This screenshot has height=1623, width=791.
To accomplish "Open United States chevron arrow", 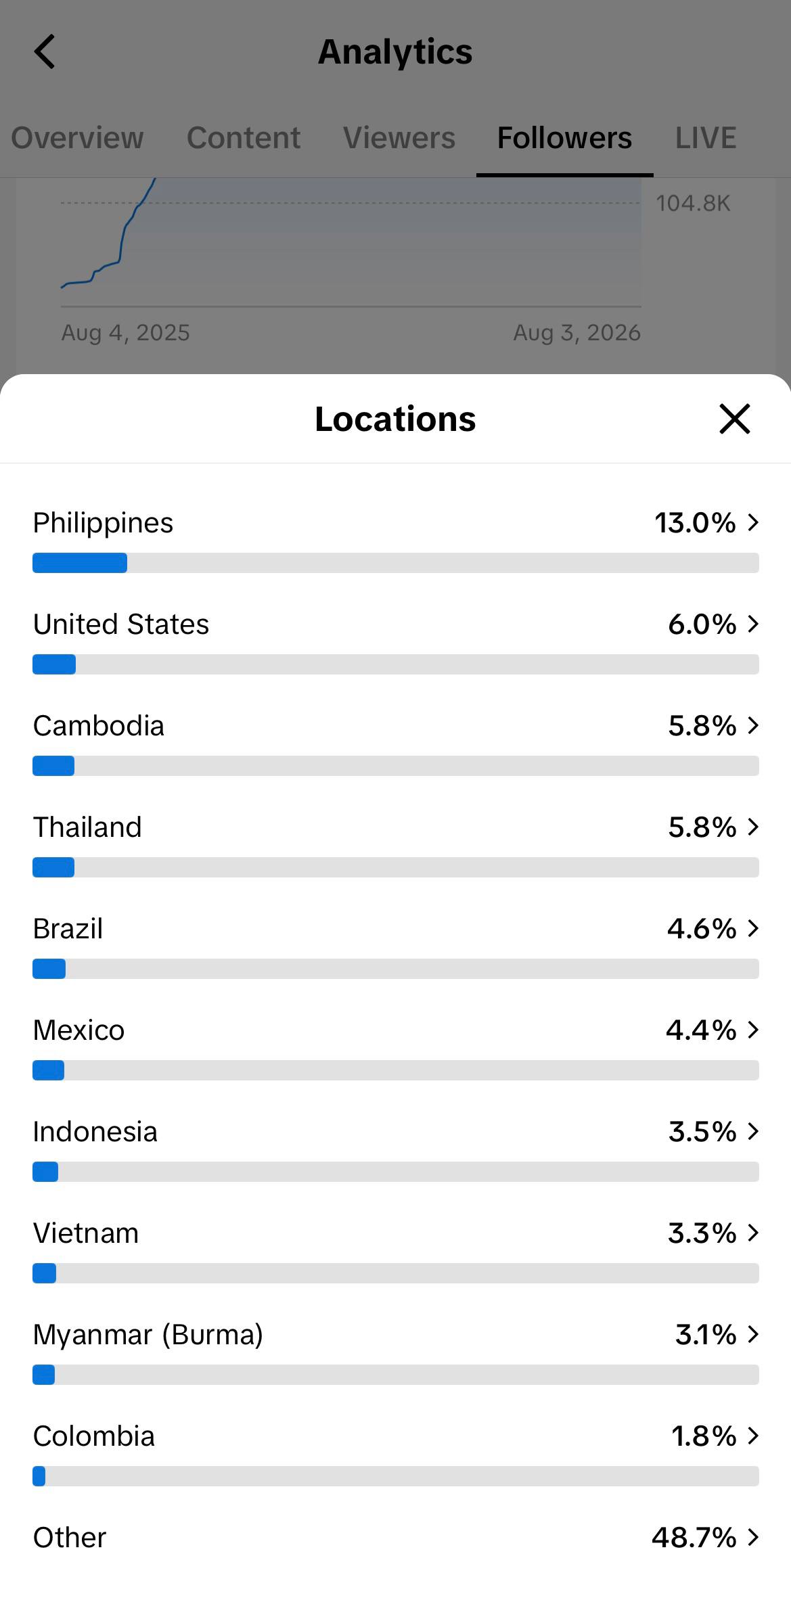I will tap(753, 624).
